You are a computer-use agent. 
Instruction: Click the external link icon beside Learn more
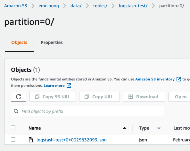point(69,86)
